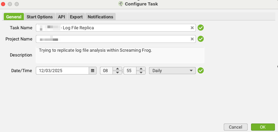Dismiss dialog with Cancel button
Image resolution: width=278 pixels, height=132 pixels.
(235, 127)
